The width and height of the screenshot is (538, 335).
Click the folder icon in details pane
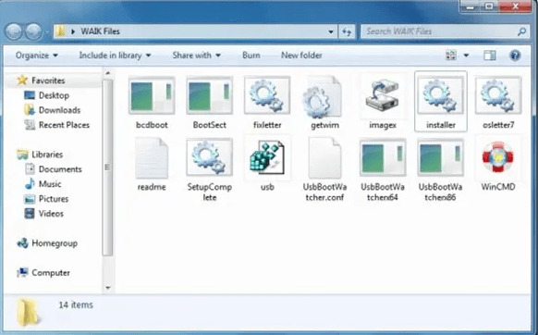click(28, 312)
